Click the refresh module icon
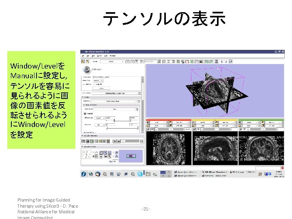This screenshot has height=219, width=292. pyautogui.click(x=141, y=62)
